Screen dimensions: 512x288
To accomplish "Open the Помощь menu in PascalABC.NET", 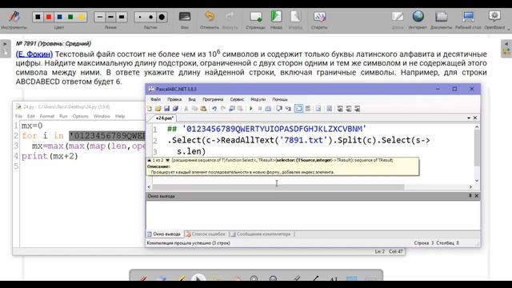I will (x=280, y=99).
